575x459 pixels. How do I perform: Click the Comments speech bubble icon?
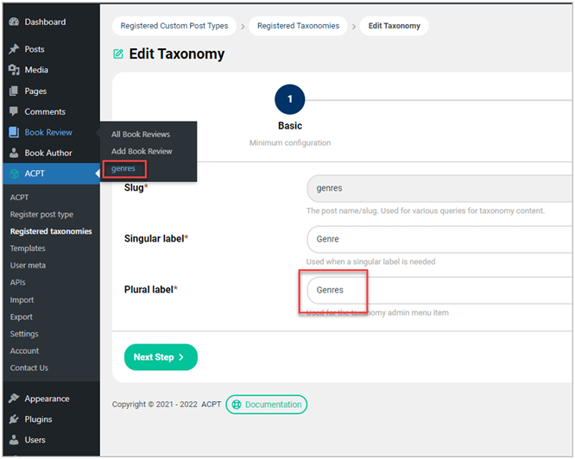(14, 111)
